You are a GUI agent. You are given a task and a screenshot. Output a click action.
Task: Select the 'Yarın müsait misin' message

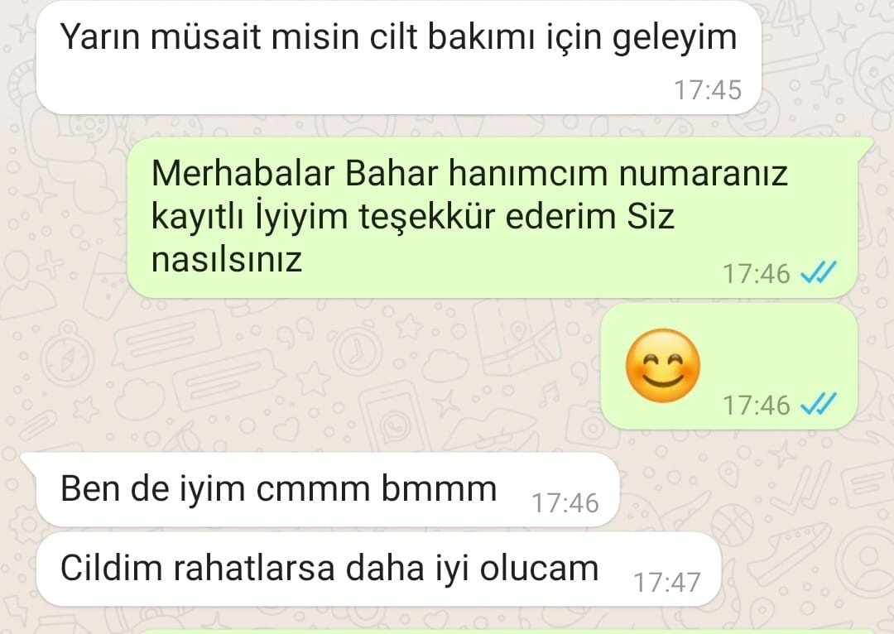click(x=399, y=58)
